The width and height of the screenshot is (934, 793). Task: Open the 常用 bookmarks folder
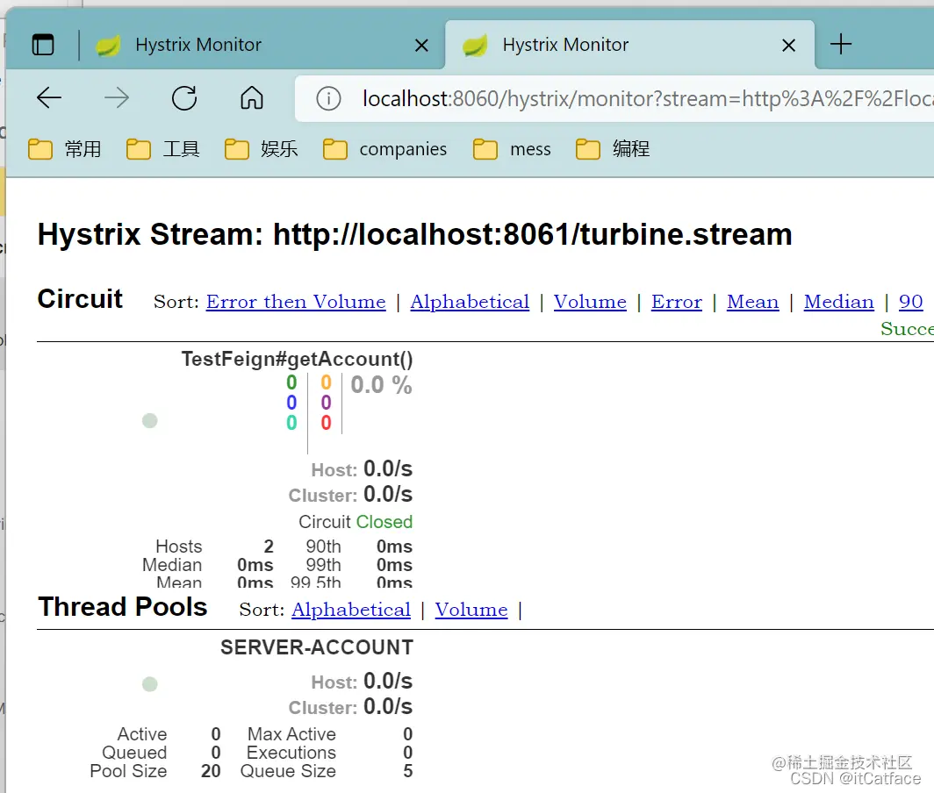click(65, 149)
